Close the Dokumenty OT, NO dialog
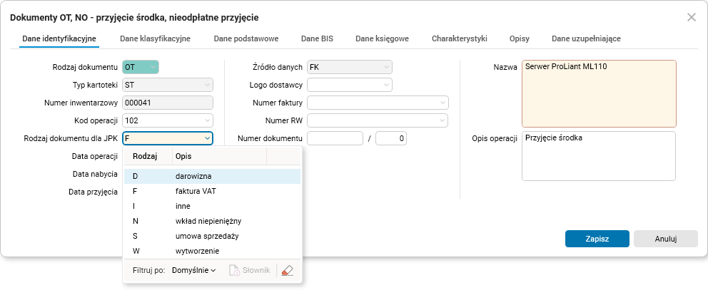 tap(691, 17)
